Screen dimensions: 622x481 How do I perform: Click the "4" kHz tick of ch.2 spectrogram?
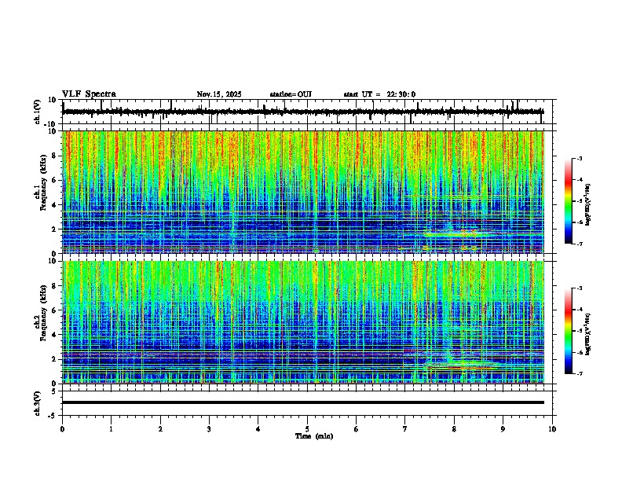[55, 335]
